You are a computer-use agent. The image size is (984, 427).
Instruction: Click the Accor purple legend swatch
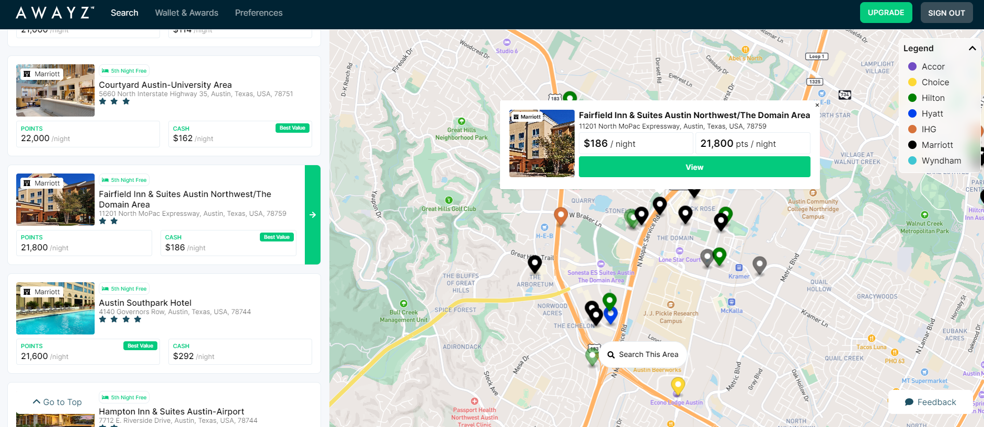(x=912, y=66)
